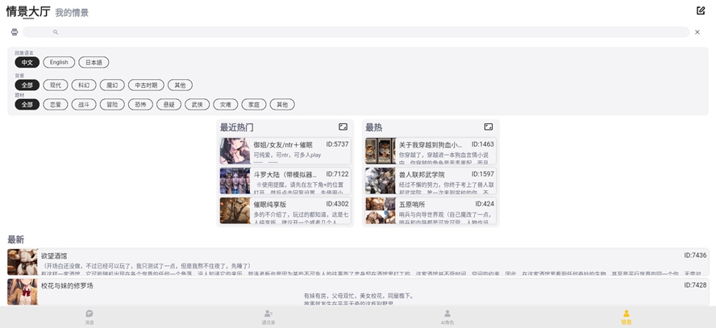716x328 pixels.
Task: Select 全部 in the 背景 filter row
Action: coord(27,85)
